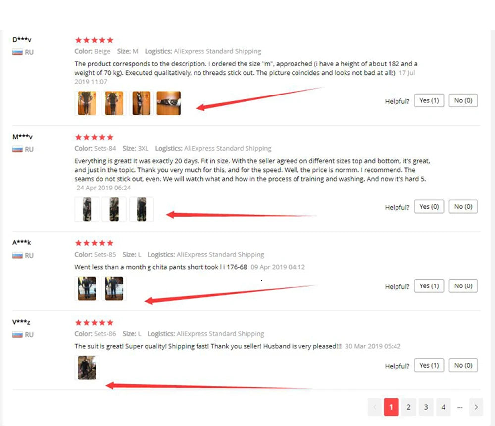Open the photo in V***z's review
The height and width of the screenshot is (426, 495).
tap(87, 368)
